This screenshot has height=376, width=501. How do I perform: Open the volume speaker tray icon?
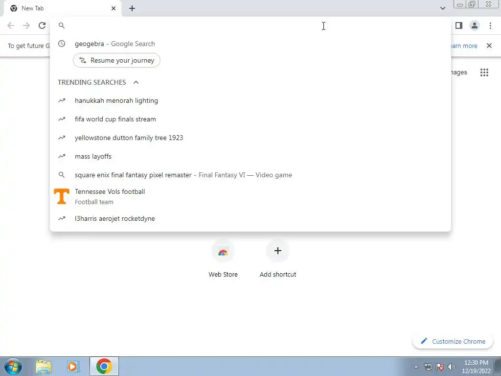pos(452,367)
